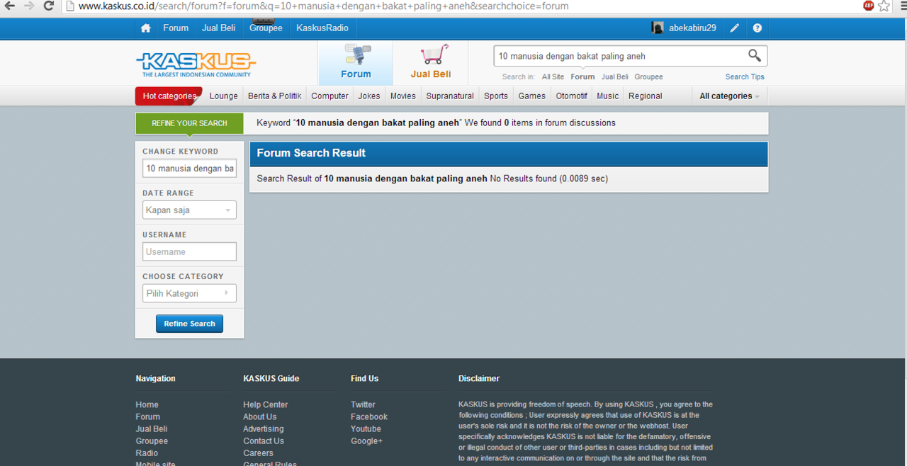
Task: Open the Berita & Politik category
Action: (275, 96)
